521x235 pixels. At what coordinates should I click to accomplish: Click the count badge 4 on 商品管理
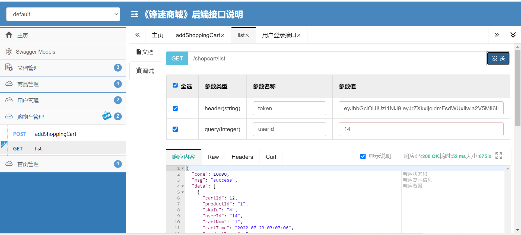tap(118, 84)
